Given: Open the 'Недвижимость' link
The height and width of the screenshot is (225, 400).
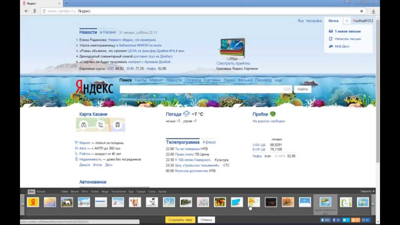Looking at the screenshot, I should [x=91, y=159].
